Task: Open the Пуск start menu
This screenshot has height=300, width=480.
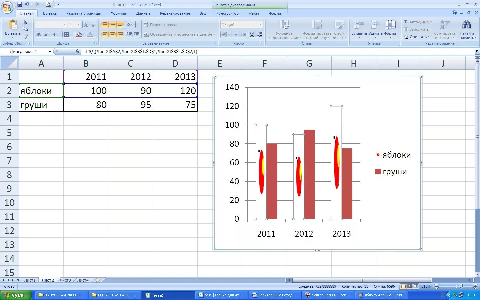Action: pos(16,295)
